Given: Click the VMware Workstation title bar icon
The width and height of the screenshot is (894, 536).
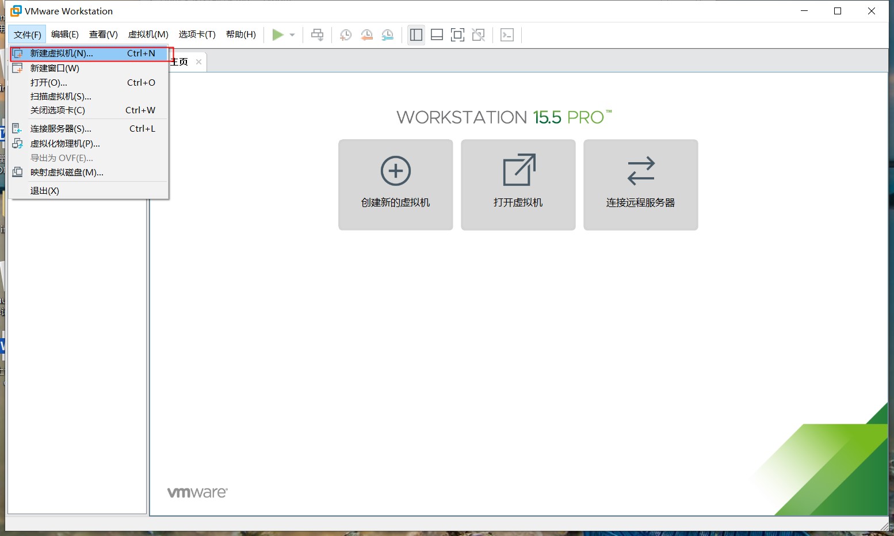Looking at the screenshot, I should click(x=16, y=11).
